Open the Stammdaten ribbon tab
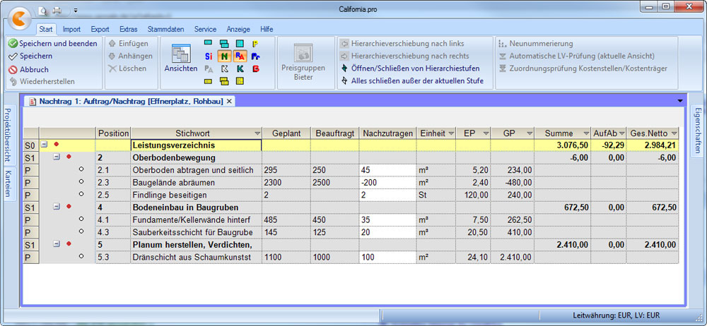 [x=165, y=29]
